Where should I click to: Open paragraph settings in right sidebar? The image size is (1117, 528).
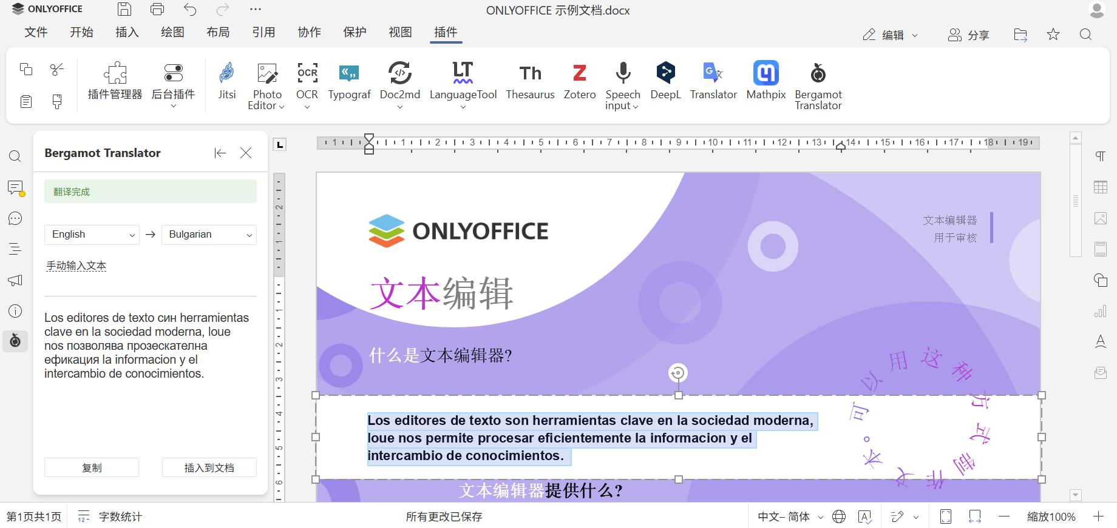(x=1100, y=156)
